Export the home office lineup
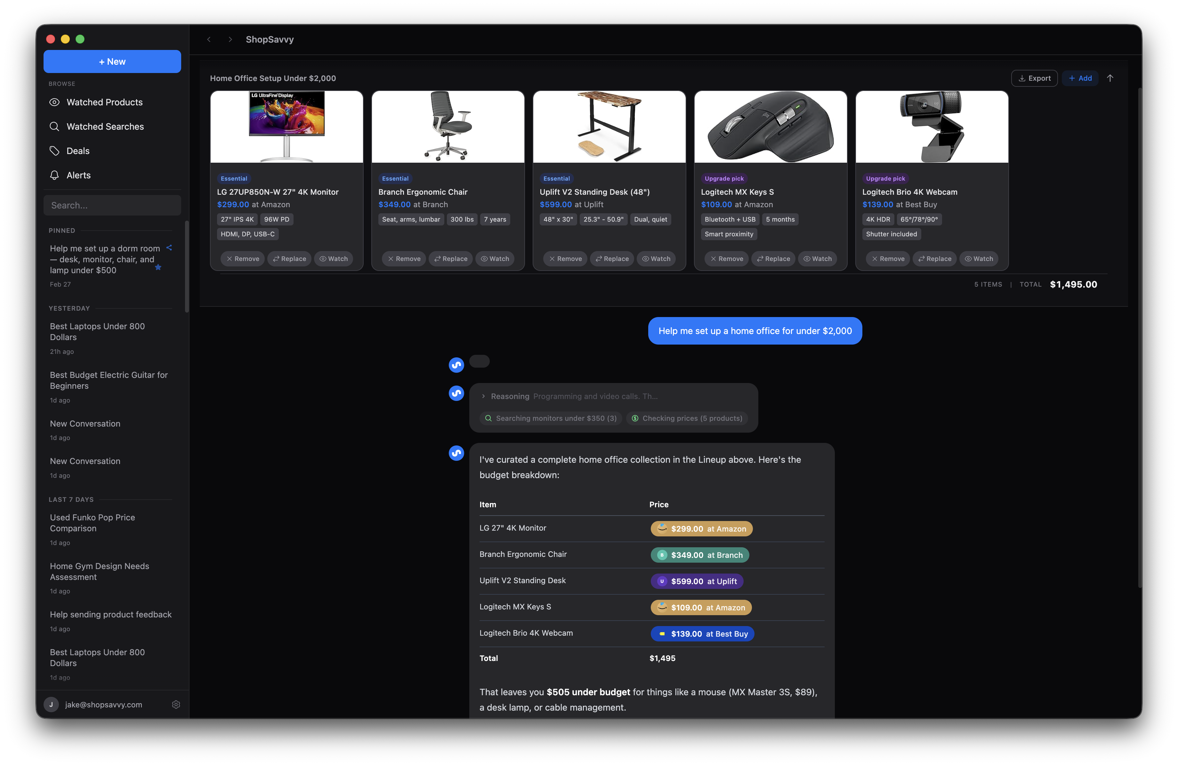The width and height of the screenshot is (1178, 766). tap(1034, 78)
